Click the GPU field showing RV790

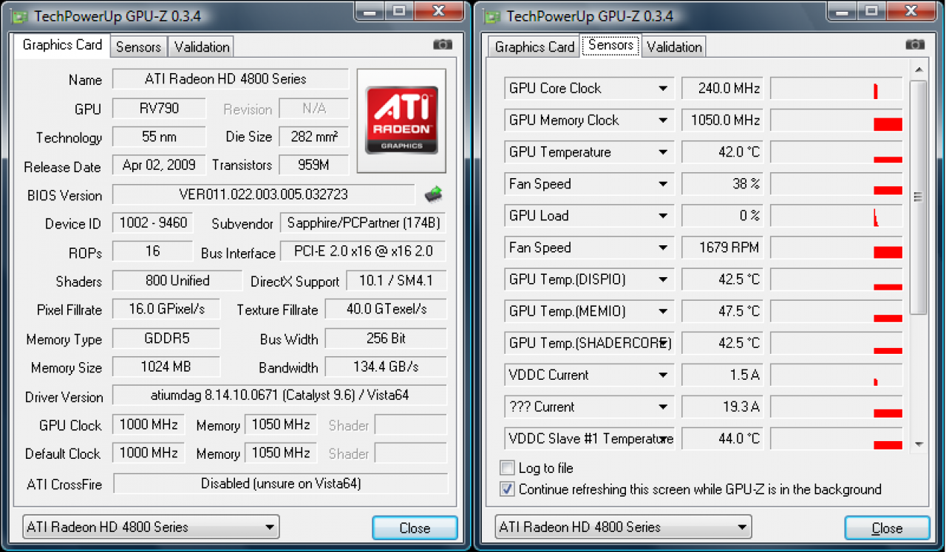click(x=159, y=108)
